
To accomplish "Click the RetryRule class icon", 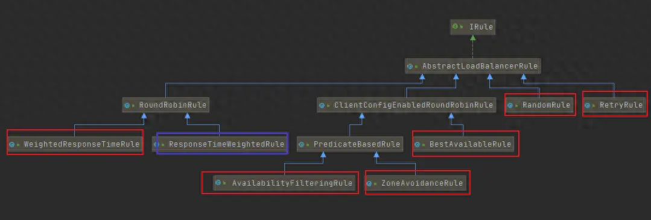I will [588, 105].
